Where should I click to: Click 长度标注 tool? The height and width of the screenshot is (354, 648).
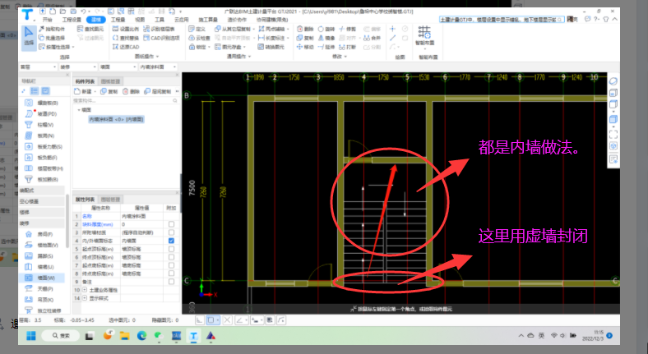[x=273, y=38]
